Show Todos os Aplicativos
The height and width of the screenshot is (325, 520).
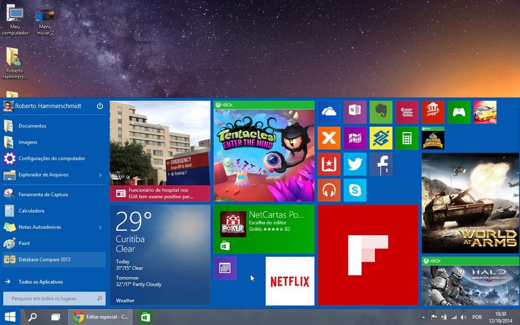(55, 281)
